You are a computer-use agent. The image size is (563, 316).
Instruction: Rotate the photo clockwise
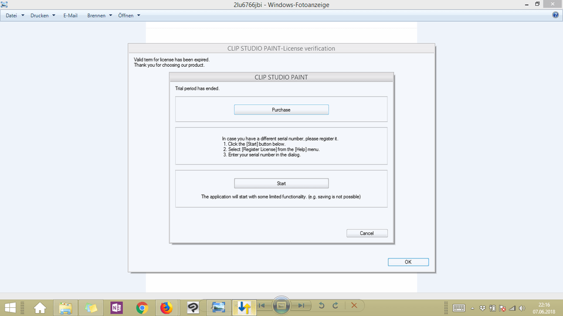(335, 305)
